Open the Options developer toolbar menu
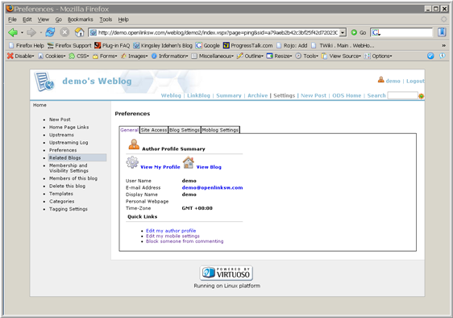Viewport: 453px width, 318px height. (378, 56)
